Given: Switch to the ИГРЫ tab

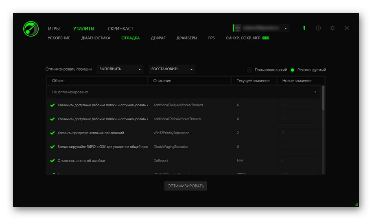Looking at the screenshot, I should point(54,29).
